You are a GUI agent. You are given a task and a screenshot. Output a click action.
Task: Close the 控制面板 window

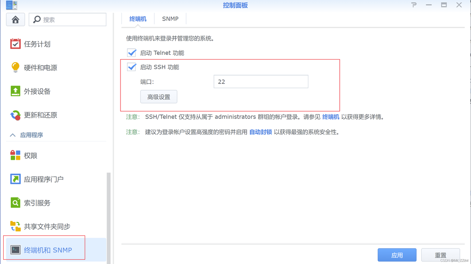pyautogui.click(x=459, y=5)
